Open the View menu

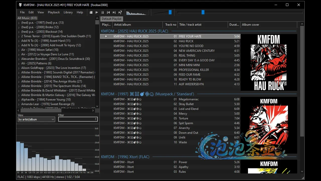pos(41,12)
